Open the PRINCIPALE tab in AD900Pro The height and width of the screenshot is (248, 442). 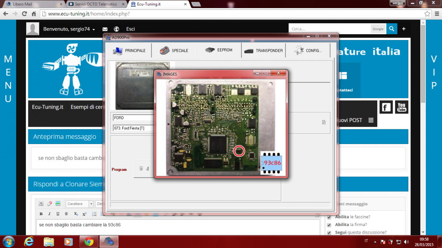click(129, 51)
